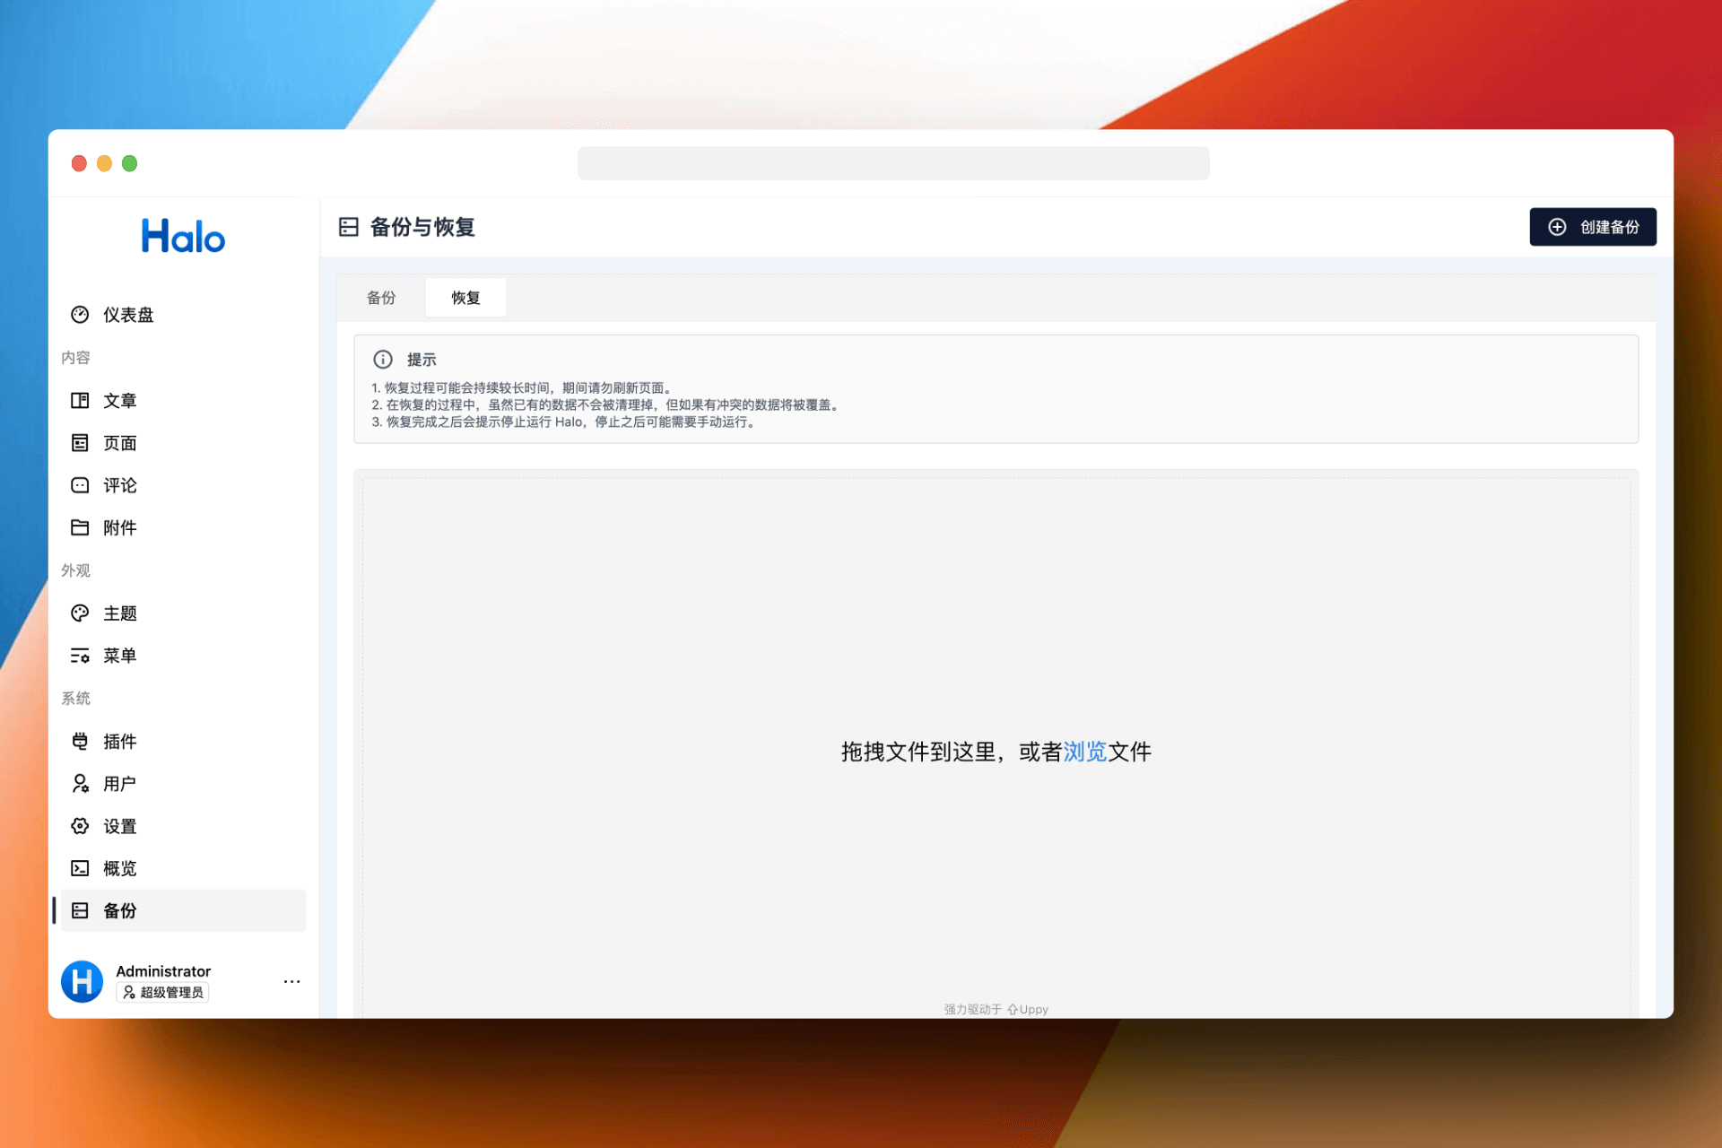Click the Administrator avatar thumbnail
Image resolution: width=1722 pixels, height=1148 pixels.
coord(82,982)
